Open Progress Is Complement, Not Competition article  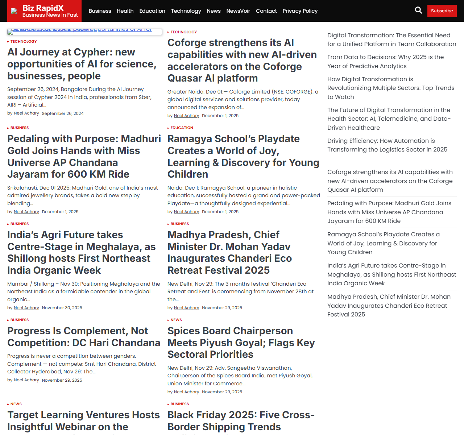(83, 337)
